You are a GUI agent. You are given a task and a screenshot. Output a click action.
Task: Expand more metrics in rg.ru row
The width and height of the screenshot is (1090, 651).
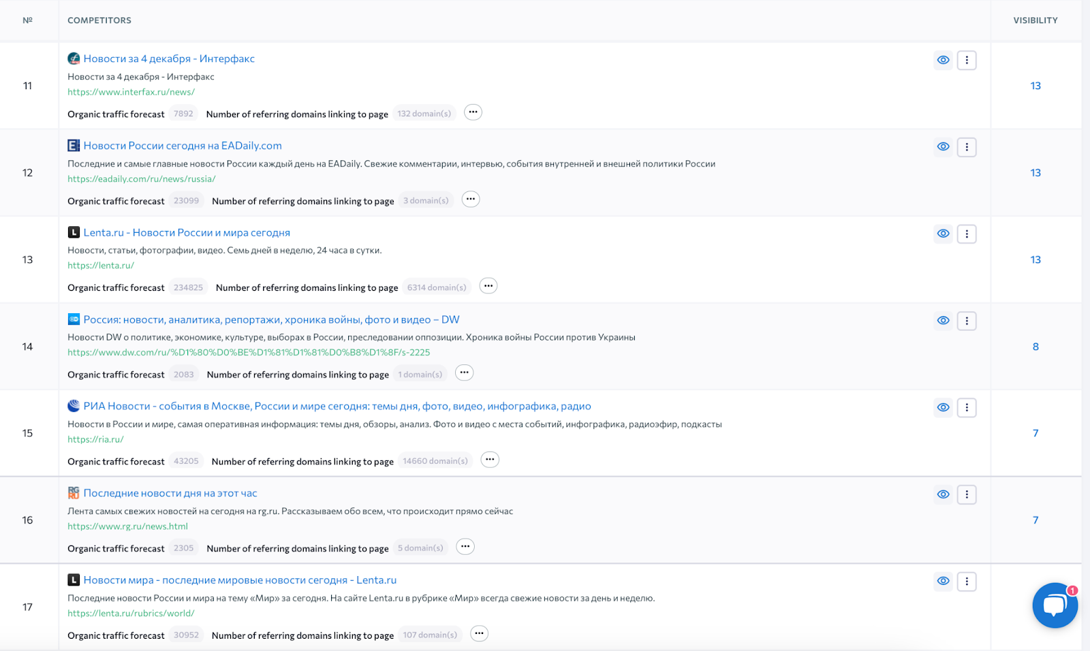(465, 547)
